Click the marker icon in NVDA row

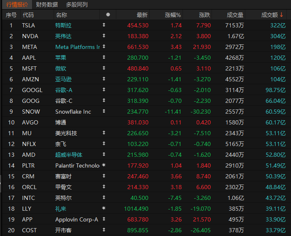(x=104, y=35)
